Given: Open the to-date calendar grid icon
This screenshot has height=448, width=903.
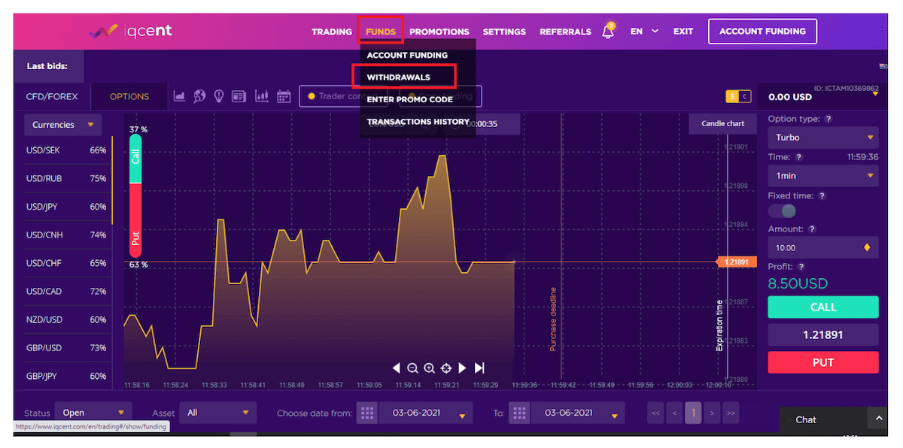Looking at the screenshot, I should [x=519, y=413].
